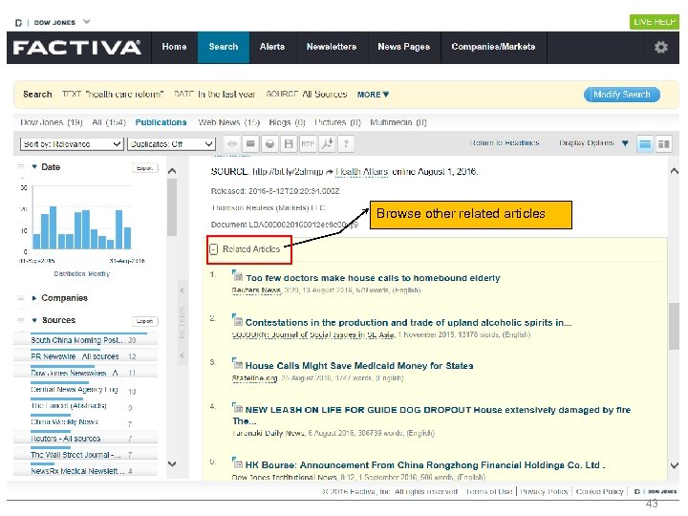Click the Dow Jones D logo icon
The width and height of the screenshot is (688, 516).
18,22
